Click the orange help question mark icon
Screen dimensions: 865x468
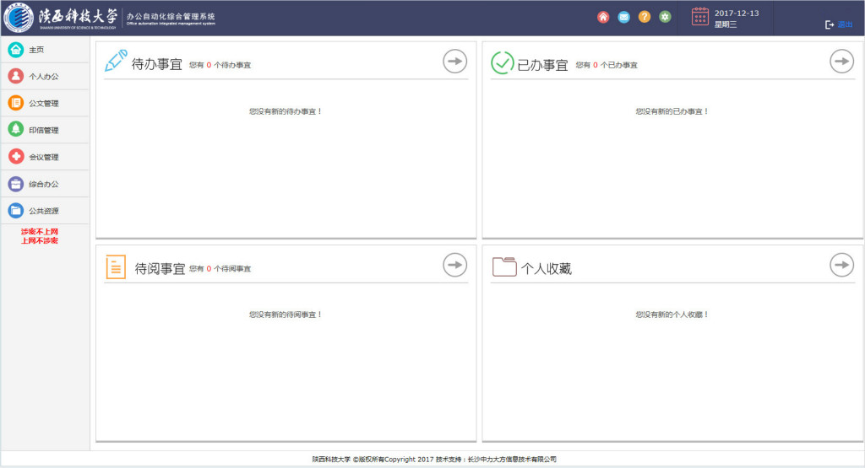coord(645,17)
